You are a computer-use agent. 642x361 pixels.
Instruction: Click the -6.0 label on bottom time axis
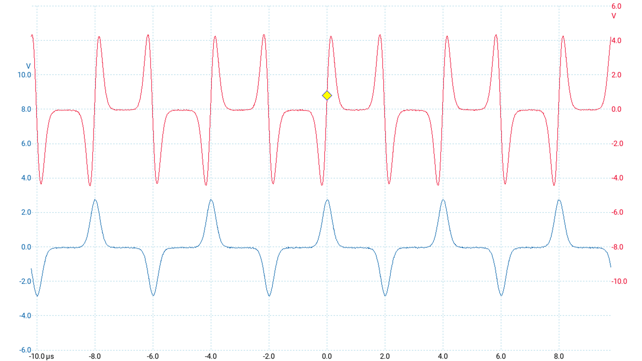tap(152, 356)
